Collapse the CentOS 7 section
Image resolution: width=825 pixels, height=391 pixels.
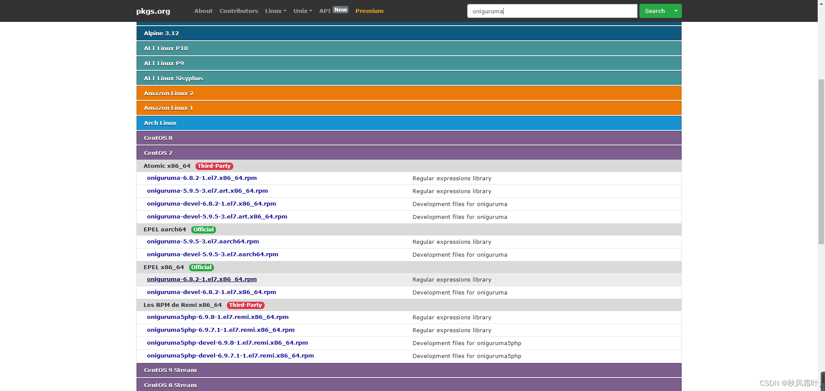click(409, 153)
